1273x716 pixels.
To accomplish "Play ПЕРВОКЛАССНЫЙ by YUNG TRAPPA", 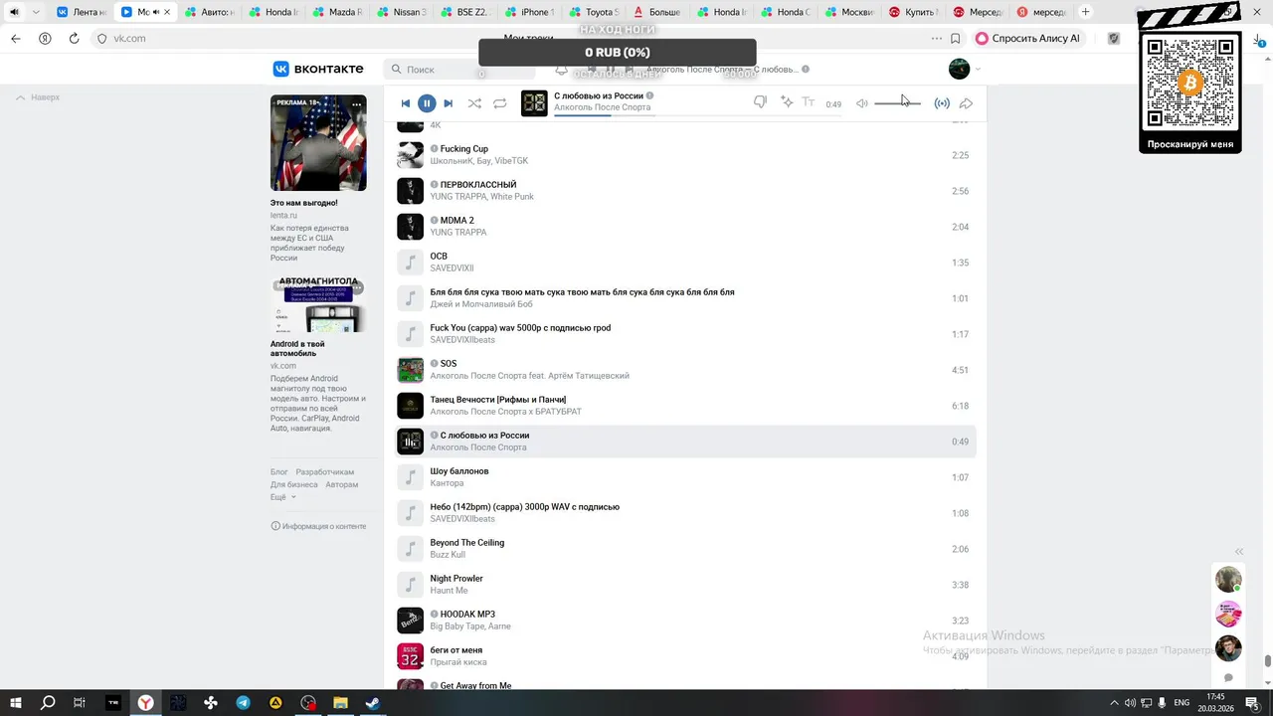I will 411,191.
